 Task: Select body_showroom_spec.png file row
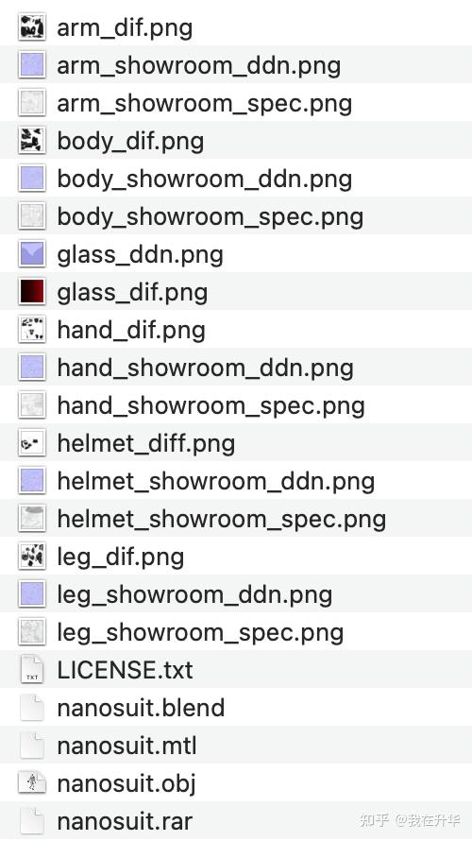tap(236, 216)
